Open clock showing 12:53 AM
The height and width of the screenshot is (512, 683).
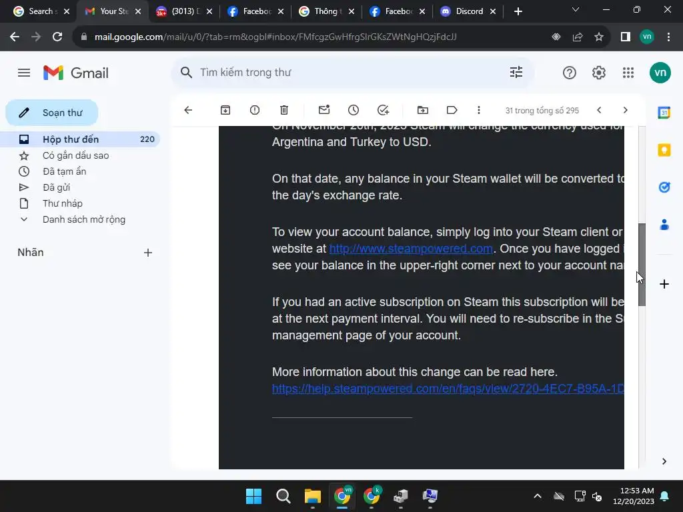(x=634, y=496)
